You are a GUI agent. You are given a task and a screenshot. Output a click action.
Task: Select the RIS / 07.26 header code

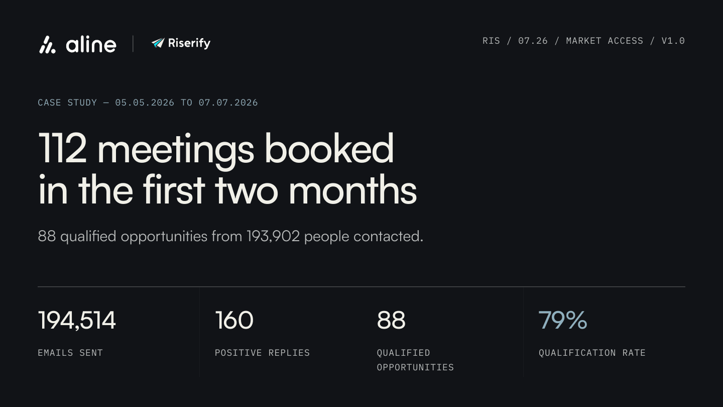click(515, 41)
